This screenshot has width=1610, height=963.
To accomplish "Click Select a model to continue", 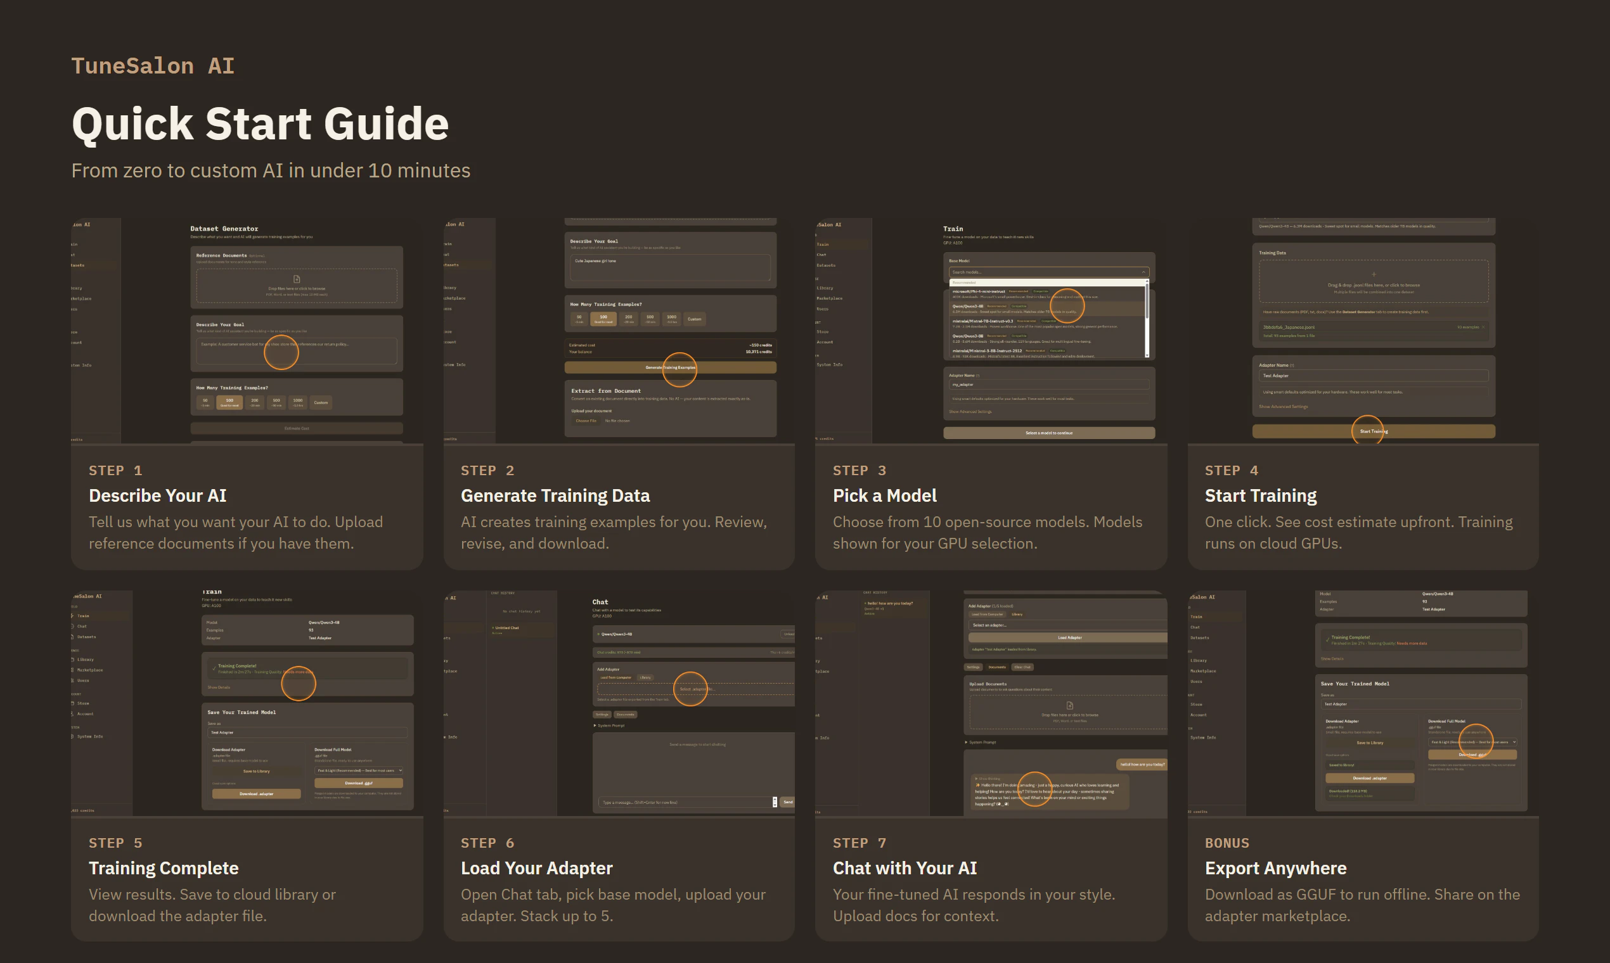I will tap(1050, 433).
